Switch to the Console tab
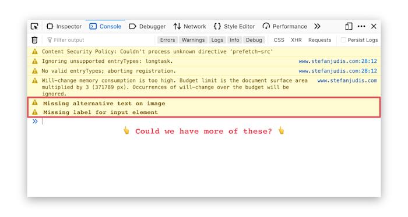The image size is (408, 217). click(105, 27)
